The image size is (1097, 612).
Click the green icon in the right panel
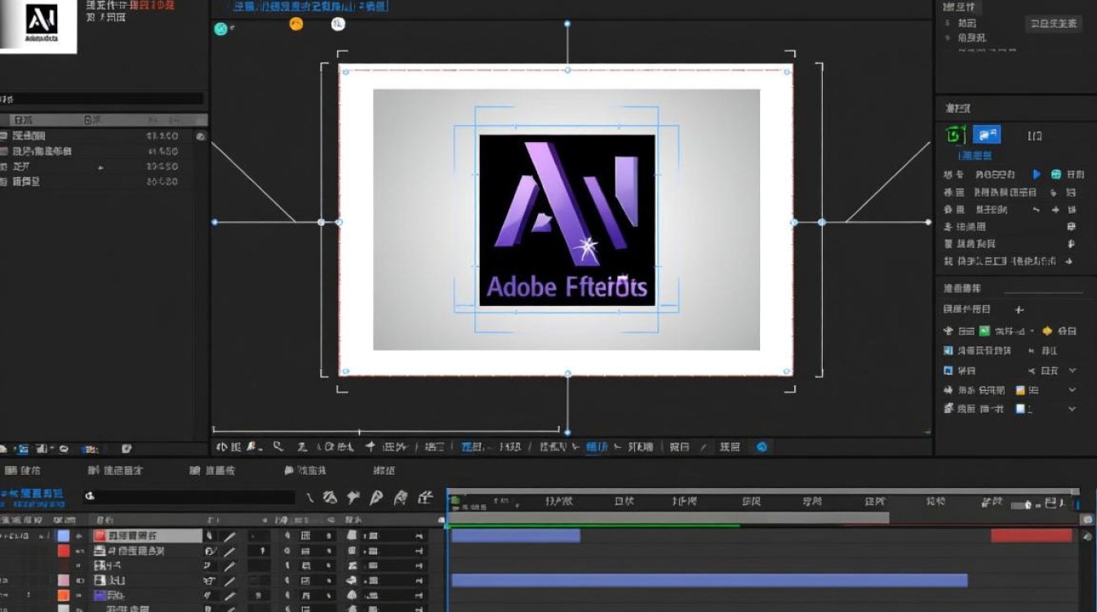pyautogui.click(x=955, y=135)
